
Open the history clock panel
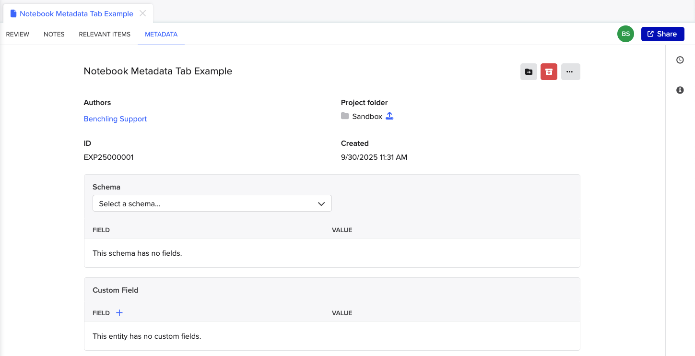[680, 60]
